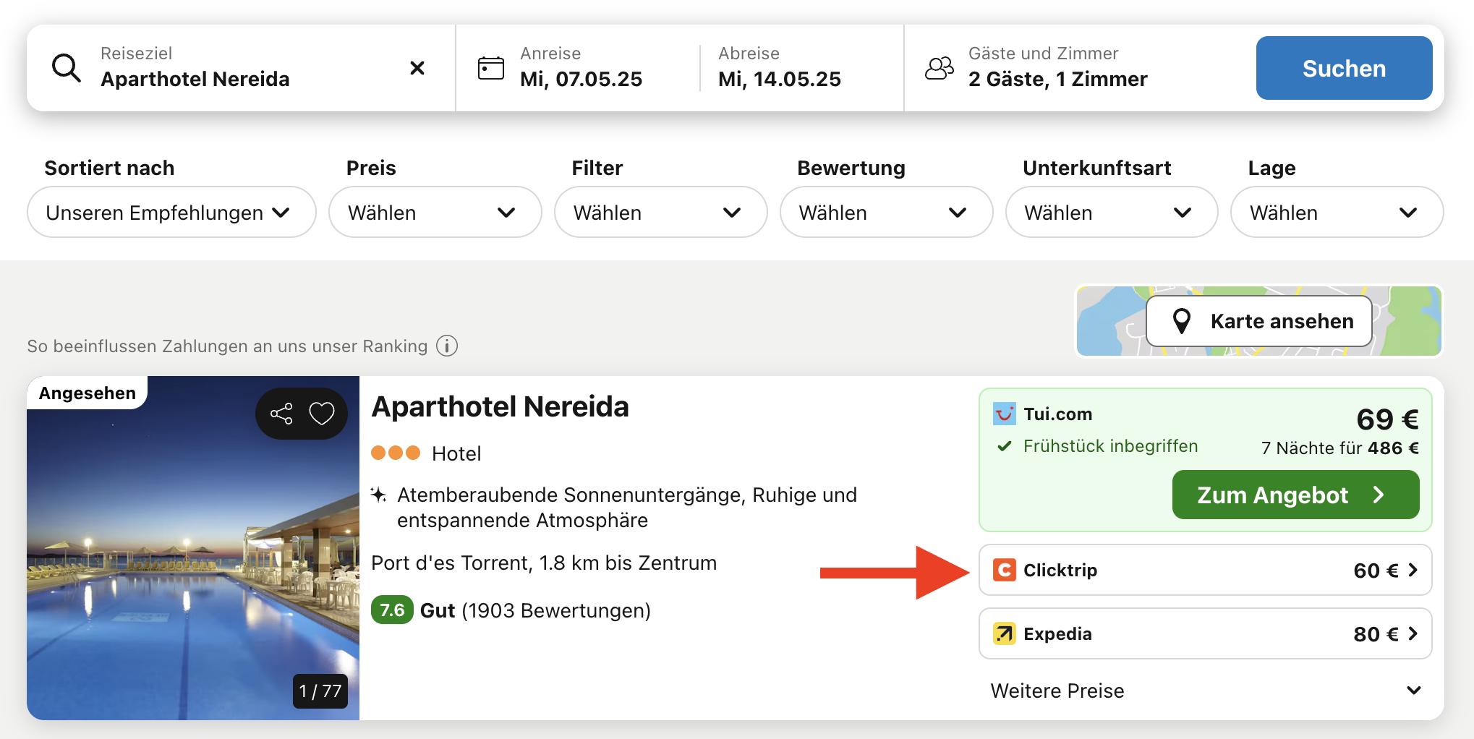
Task: Click the Zum Angebot button
Action: (1295, 495)
